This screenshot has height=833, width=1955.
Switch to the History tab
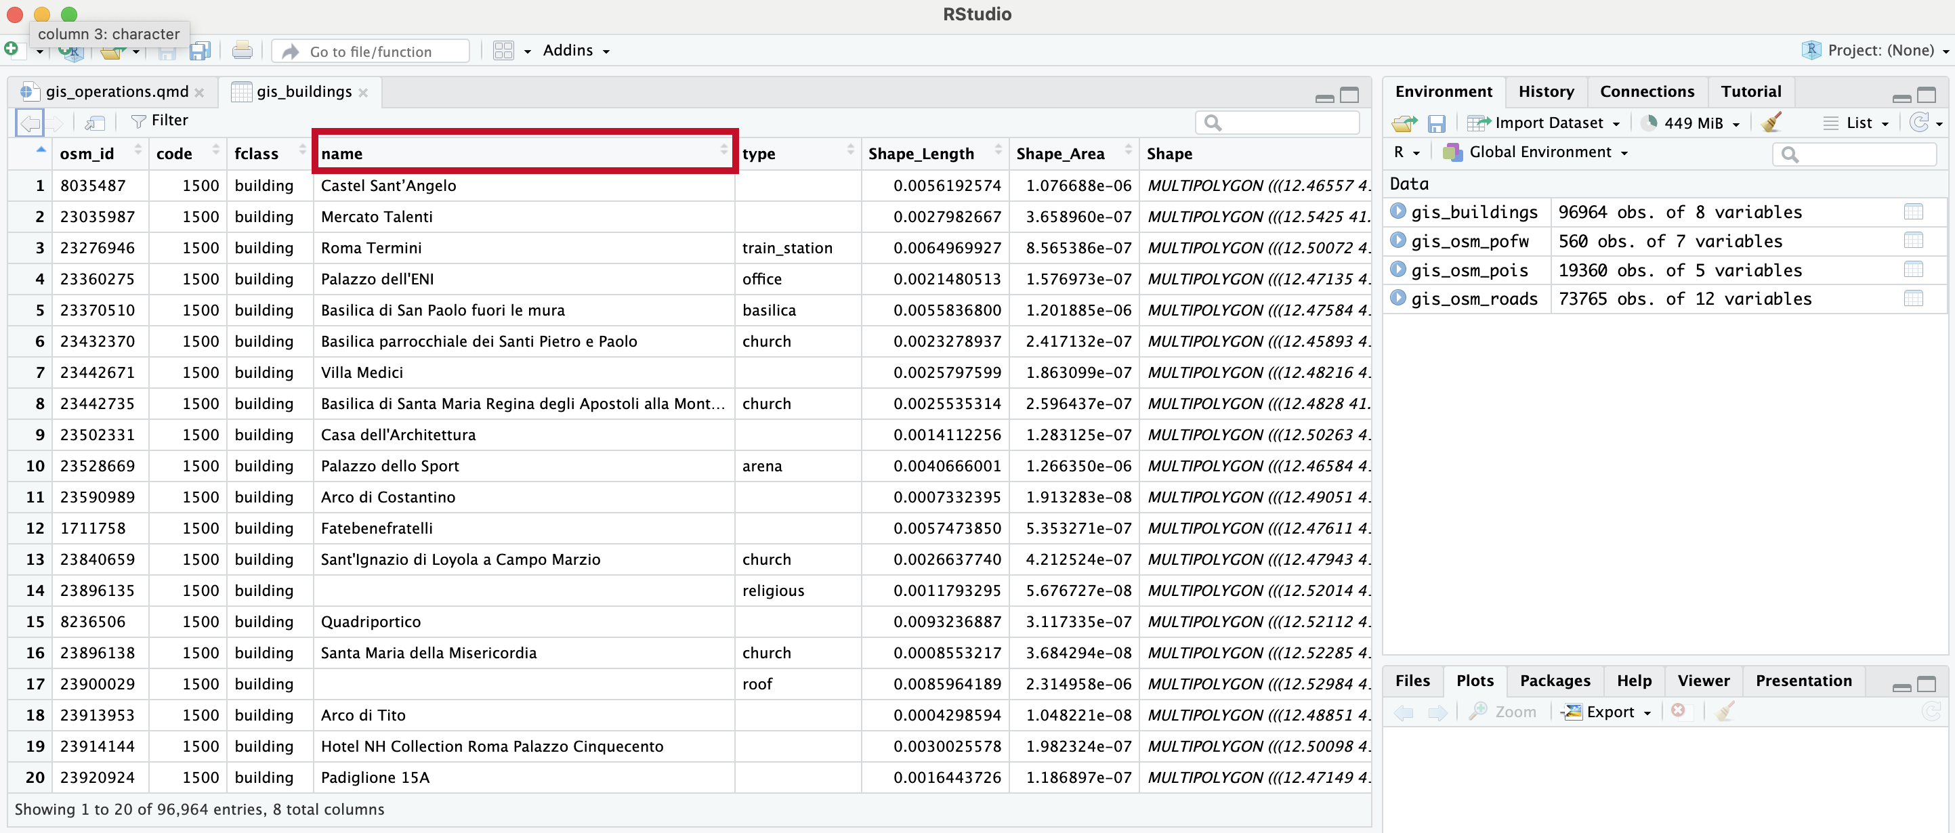[1545, 91]
